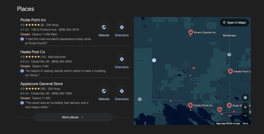Click the Rivers Granite Inc. map pin
The height and width of the screenshot is (134, 264).
tap(191, 32)
